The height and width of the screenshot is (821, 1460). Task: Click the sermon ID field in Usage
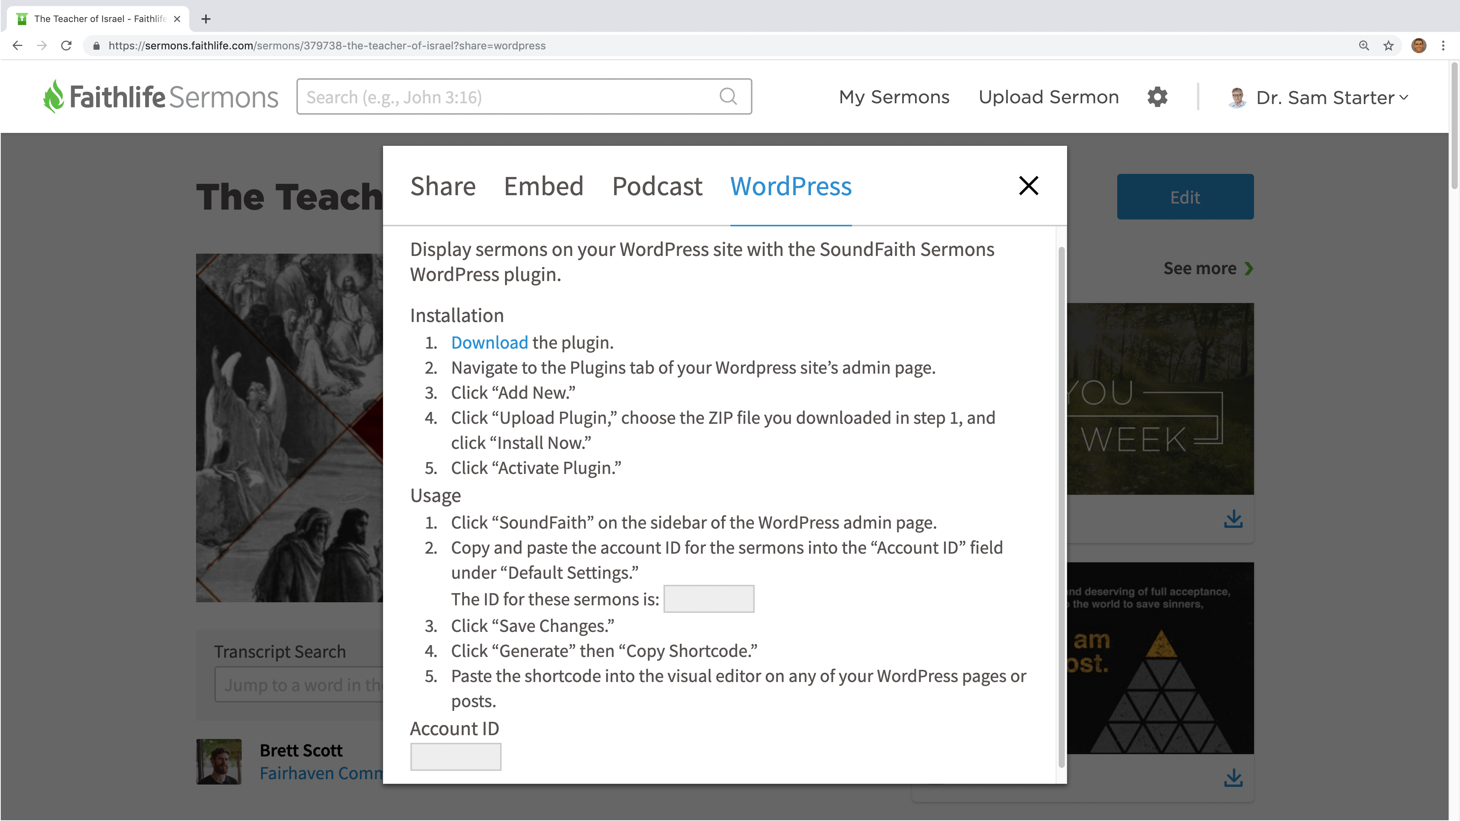pyautogui.click(x=708, y=598)
